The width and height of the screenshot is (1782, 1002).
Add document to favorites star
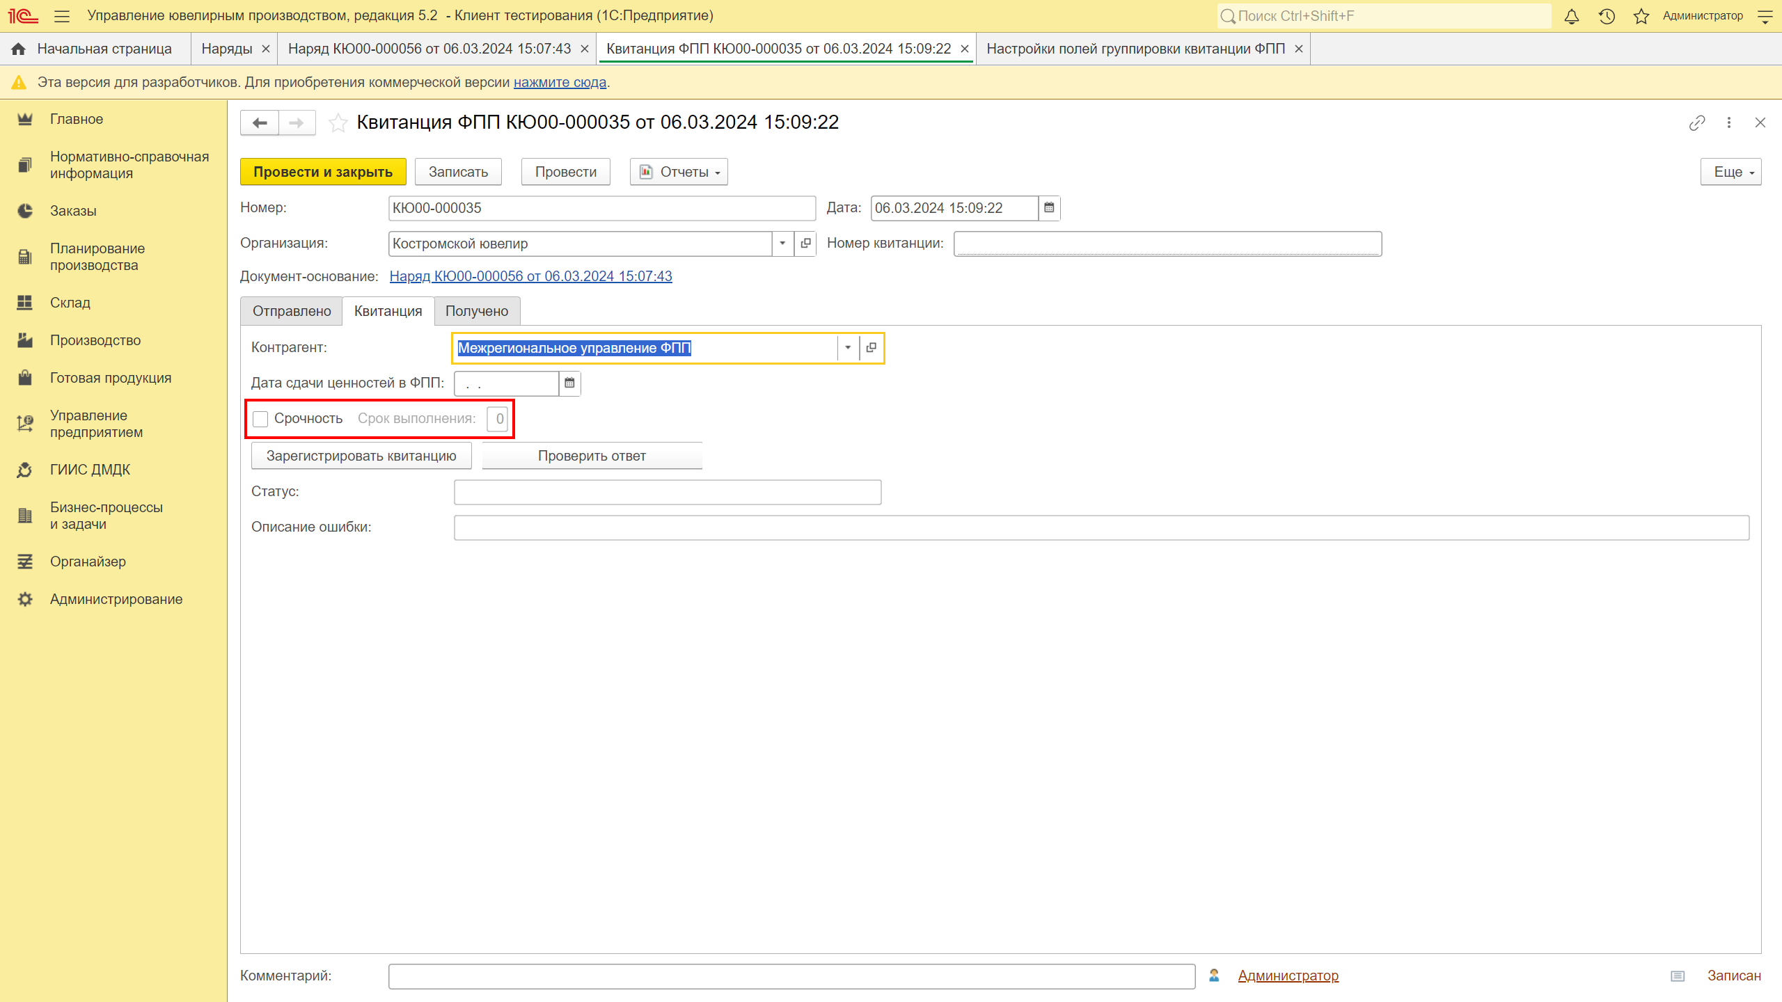click(x=338, y=122)
